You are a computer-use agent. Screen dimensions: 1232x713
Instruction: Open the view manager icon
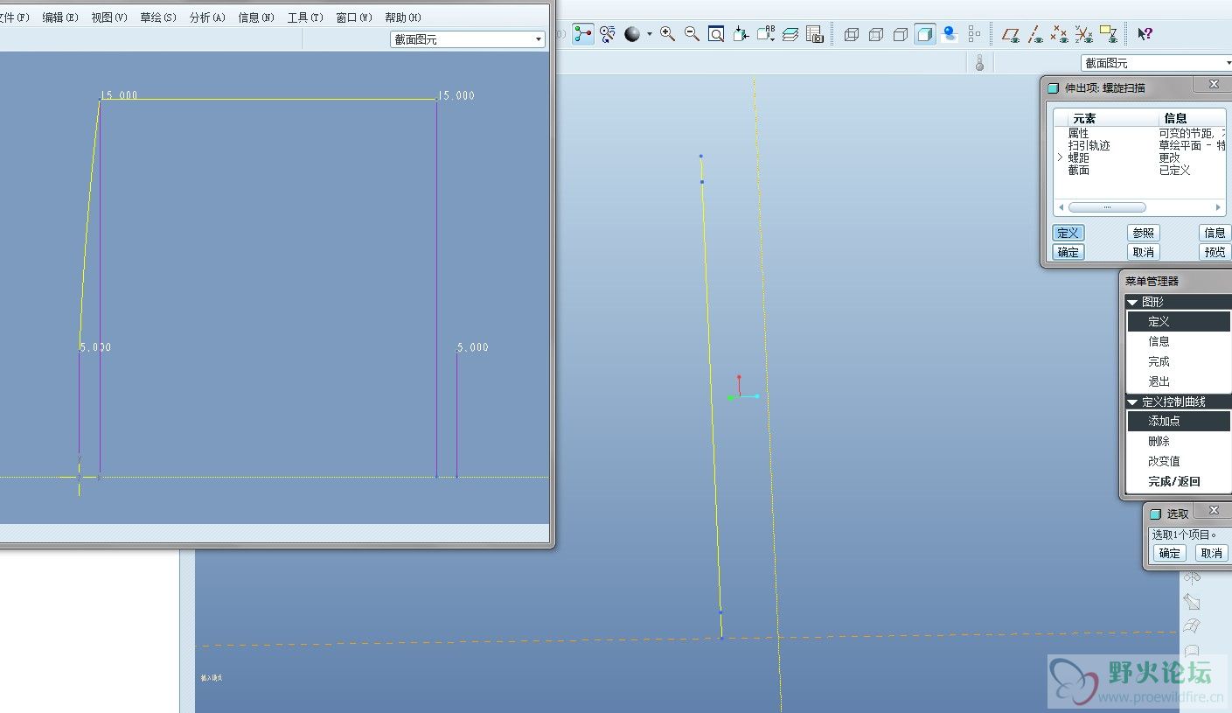coord(815,34)
